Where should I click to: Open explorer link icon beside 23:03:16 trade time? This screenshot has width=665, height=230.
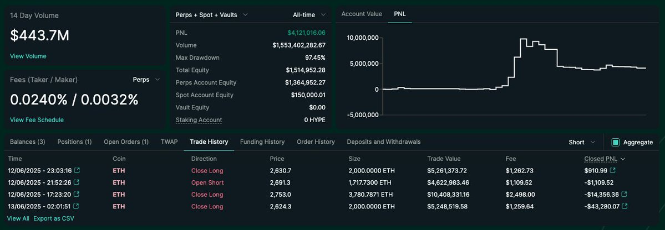point(77,171)
